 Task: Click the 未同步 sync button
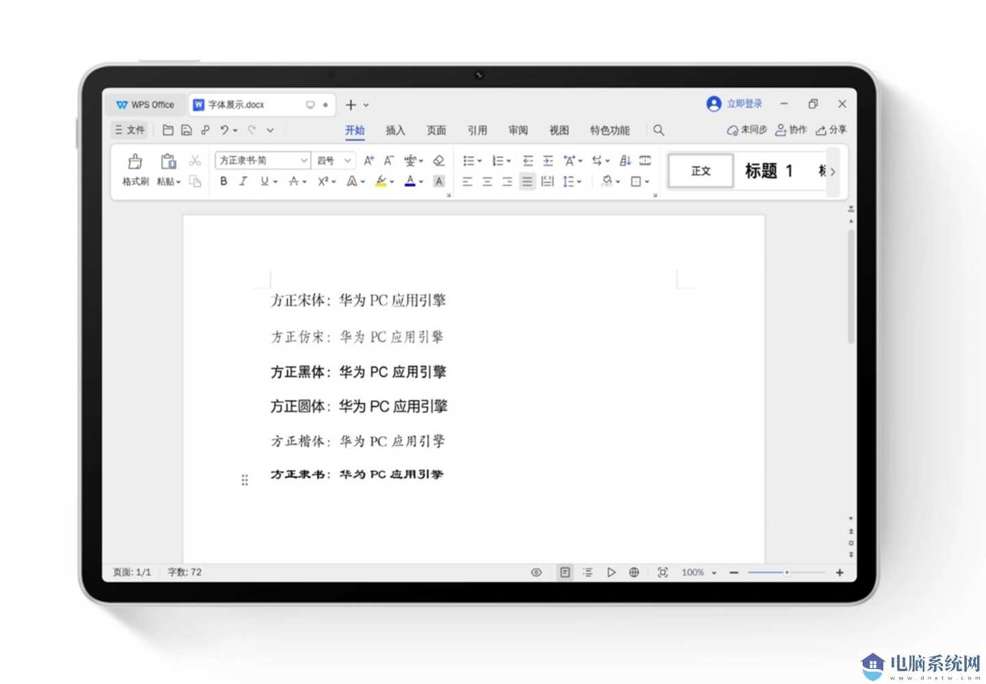tap(747, 130)
